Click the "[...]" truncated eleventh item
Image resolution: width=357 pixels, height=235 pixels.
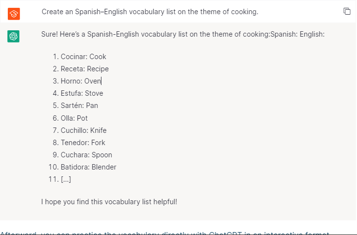(66, 179)
